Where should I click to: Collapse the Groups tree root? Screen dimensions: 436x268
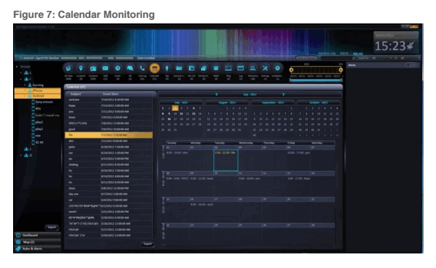coord(17,67)
